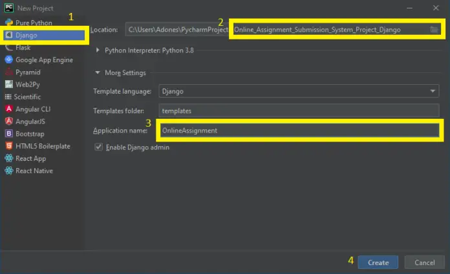This screenshot has height=274, width=450.
Task: Open the folder browse icon in Location
Action: point(434,29)
